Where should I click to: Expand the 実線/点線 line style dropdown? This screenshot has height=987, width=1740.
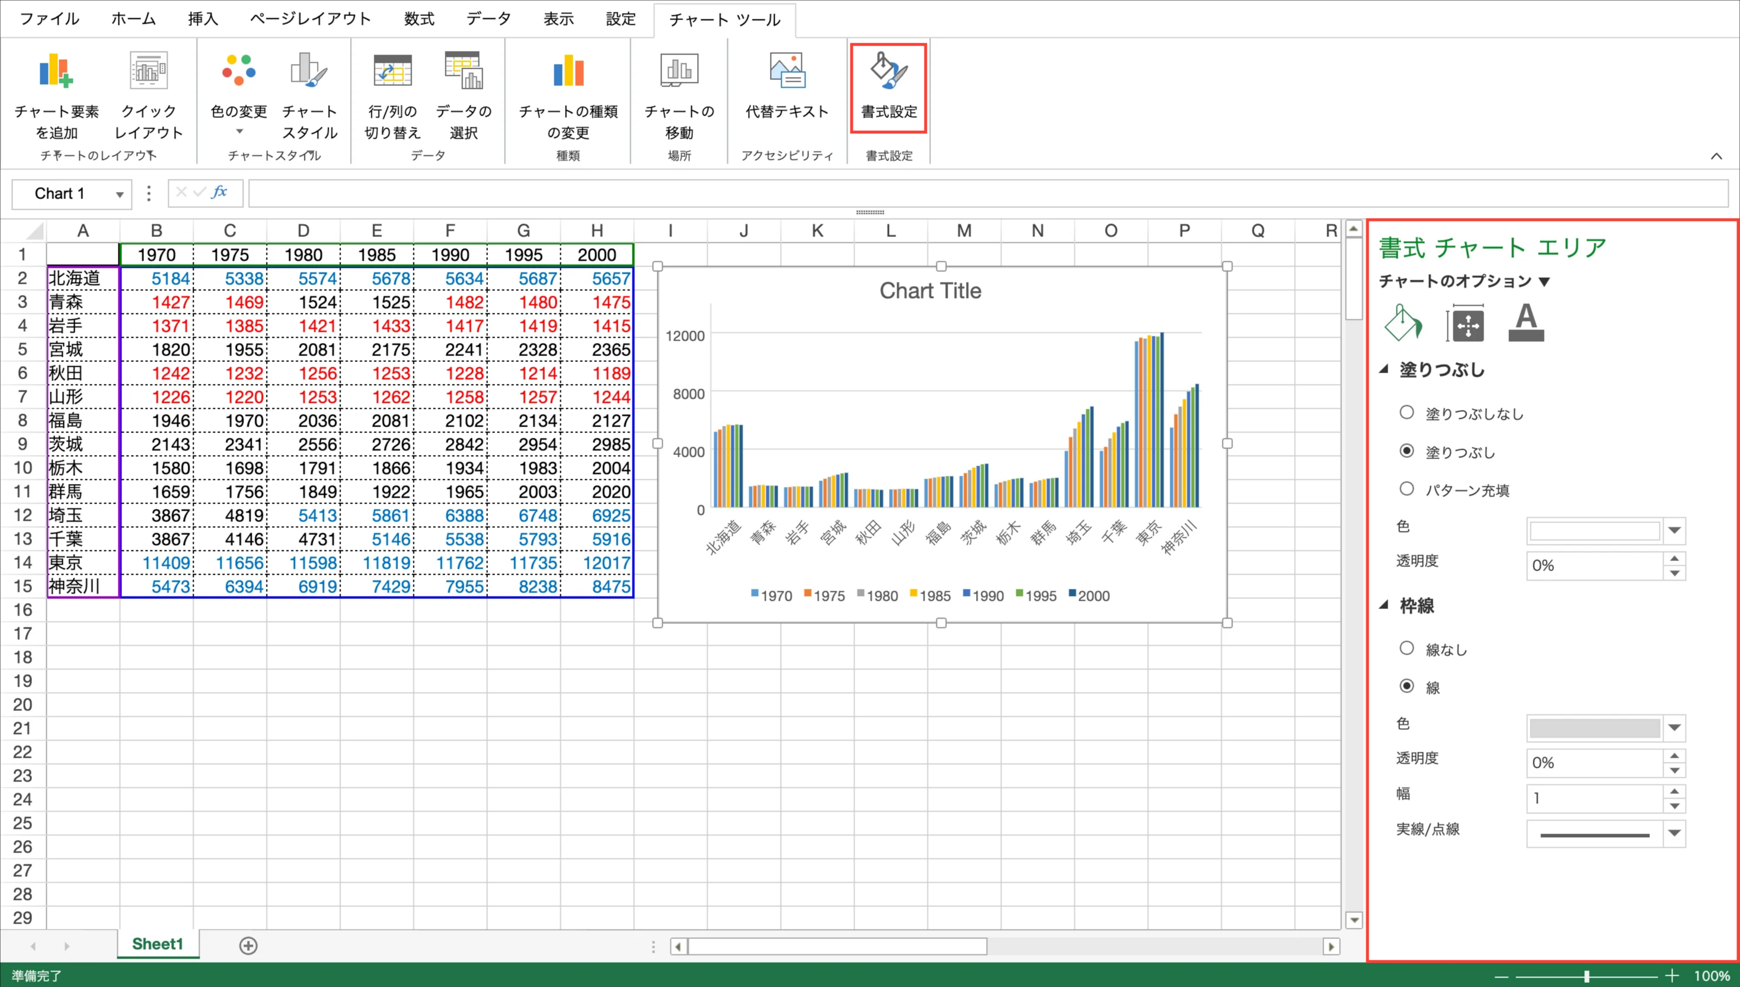pyautogui.click(x=1674, y=833)
